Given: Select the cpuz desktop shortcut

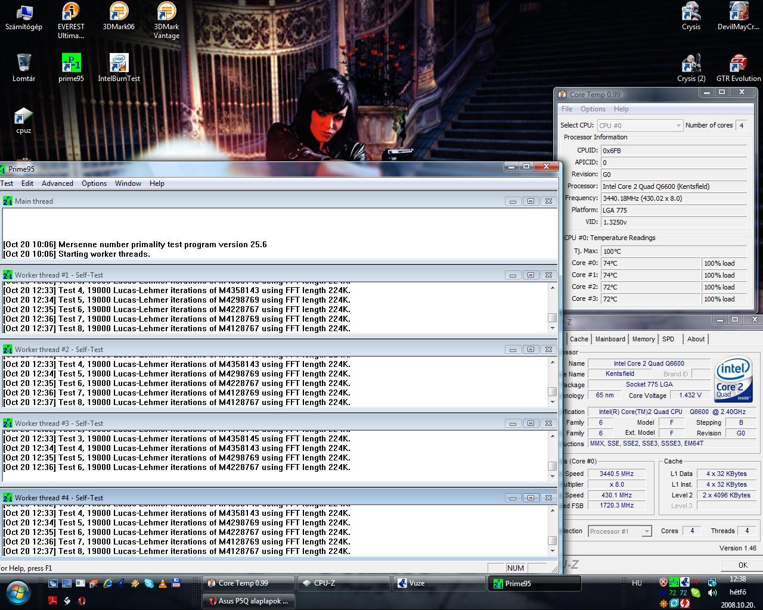Looking at the screenshot, I should pyautogui.click(x=24, y=121).
